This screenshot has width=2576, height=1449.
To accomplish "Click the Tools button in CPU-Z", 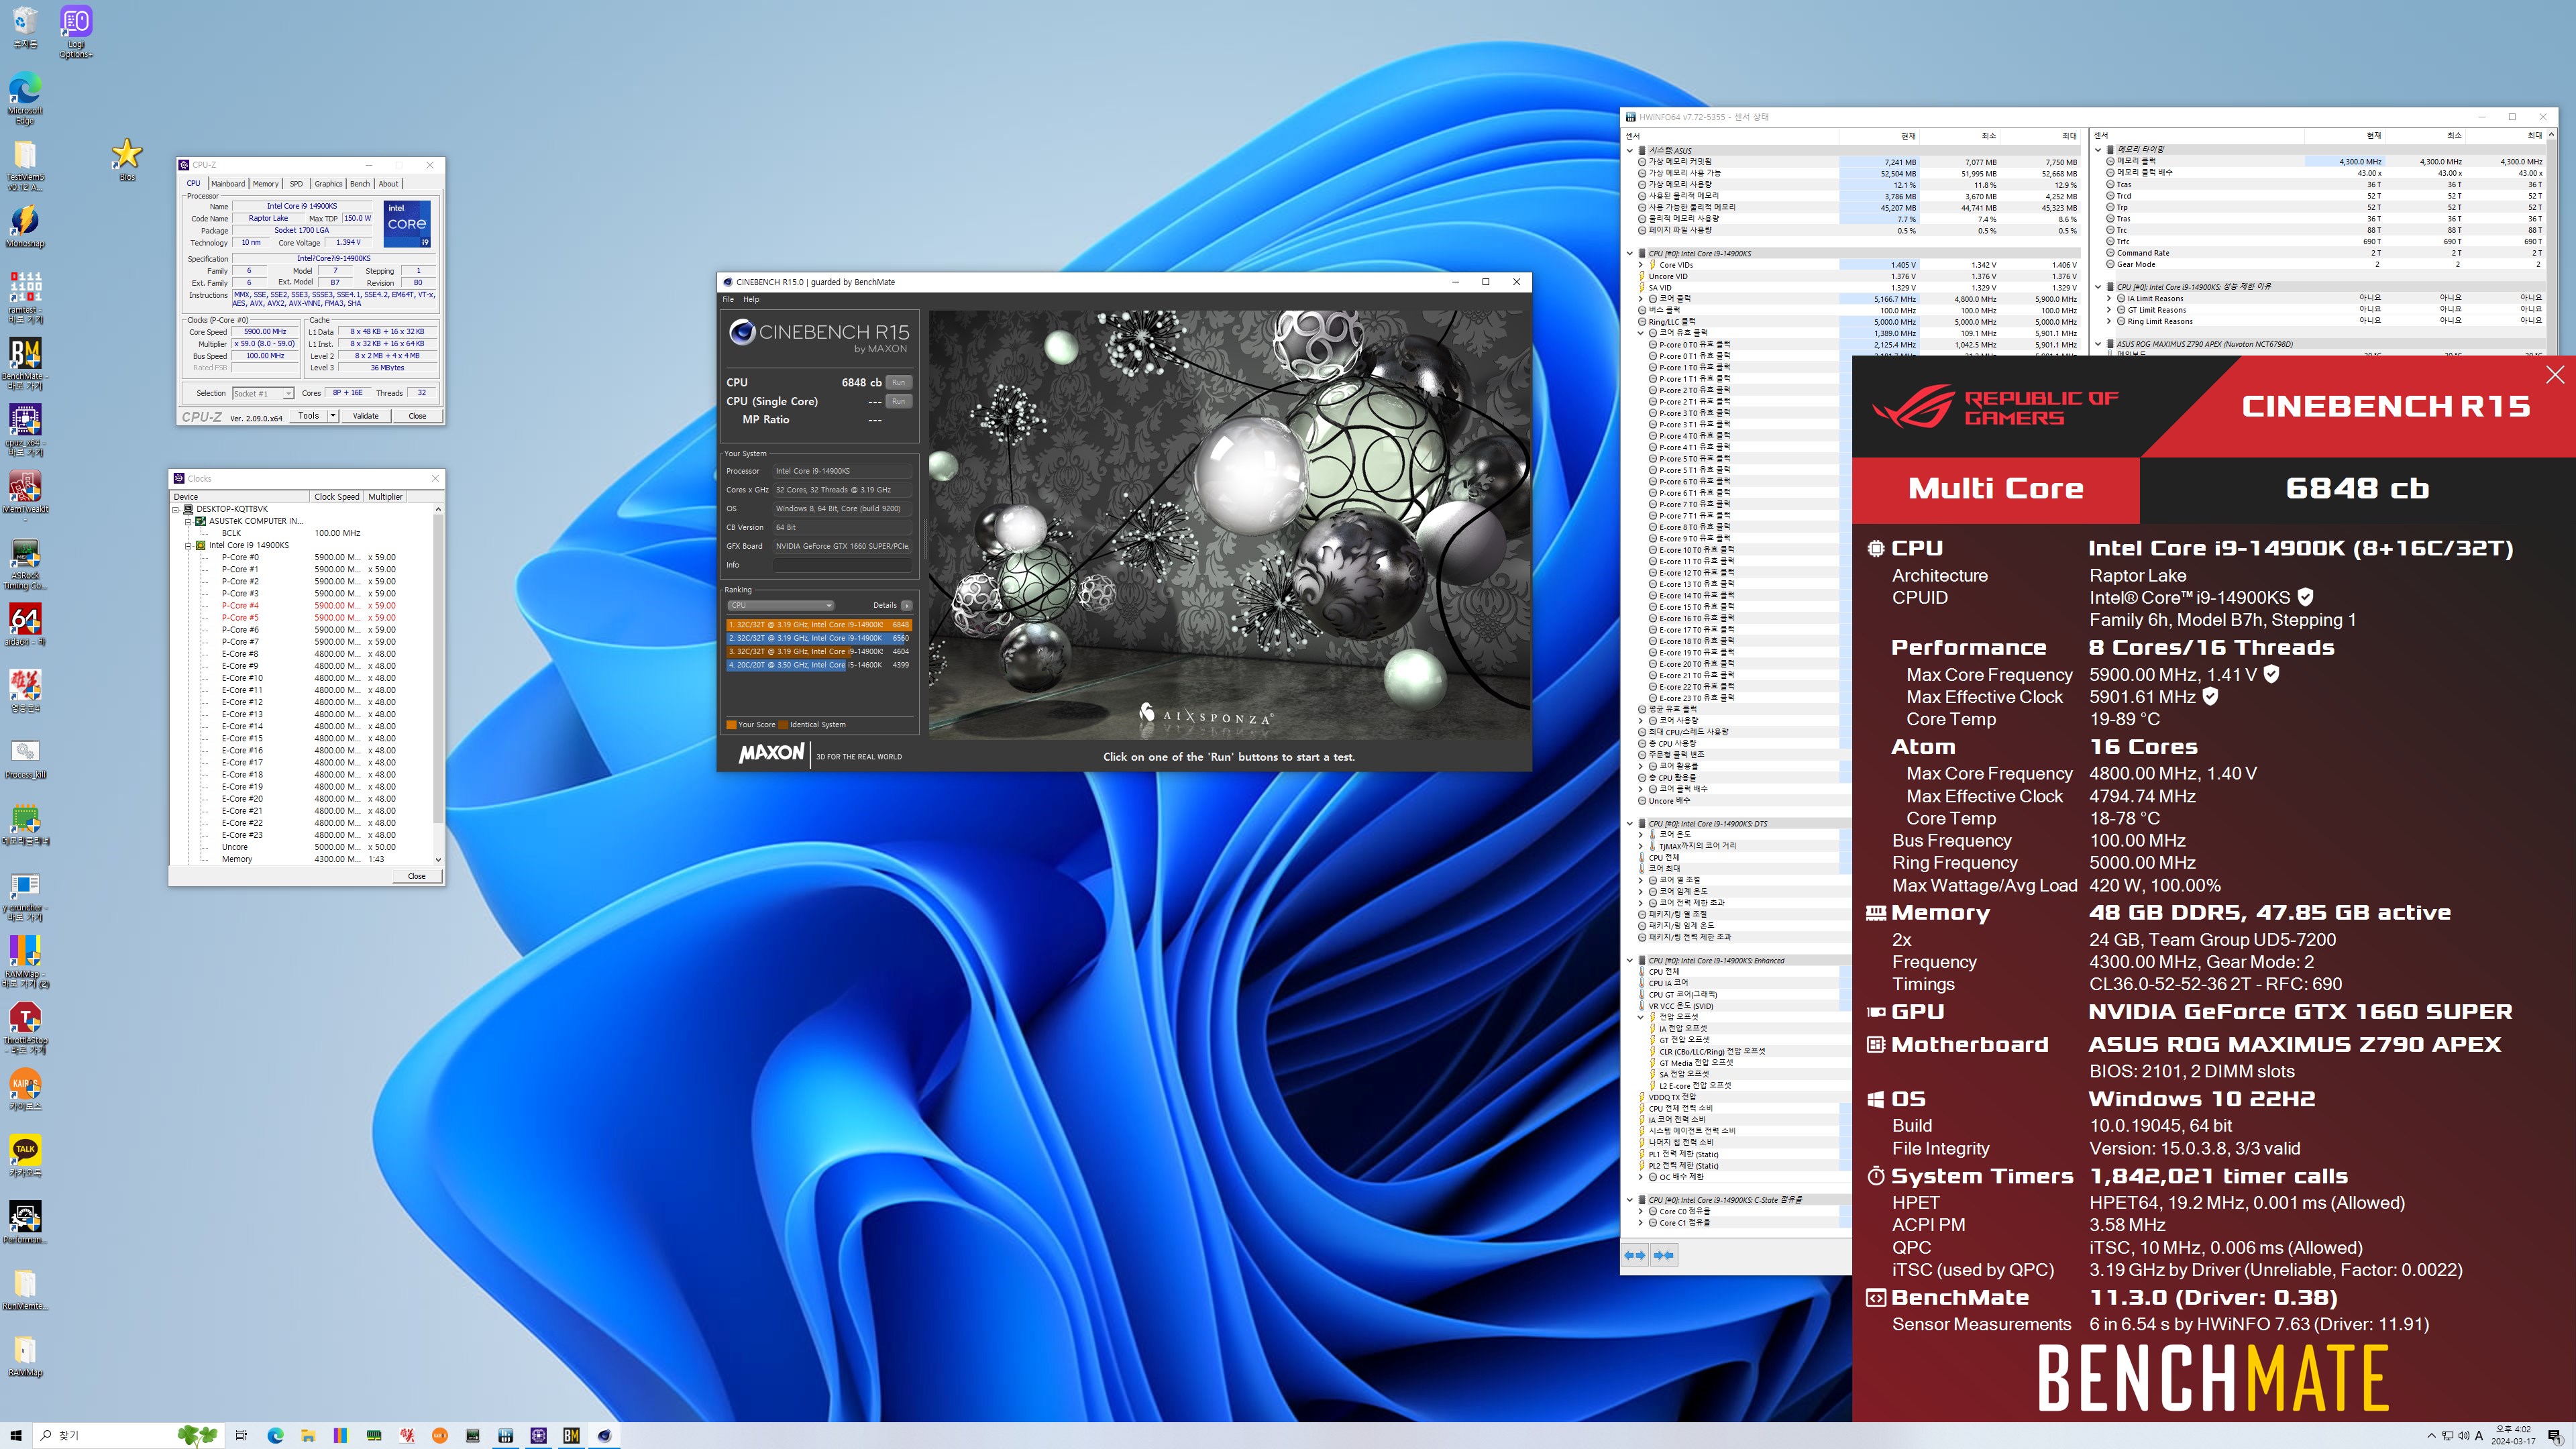I will click(309, 416).
